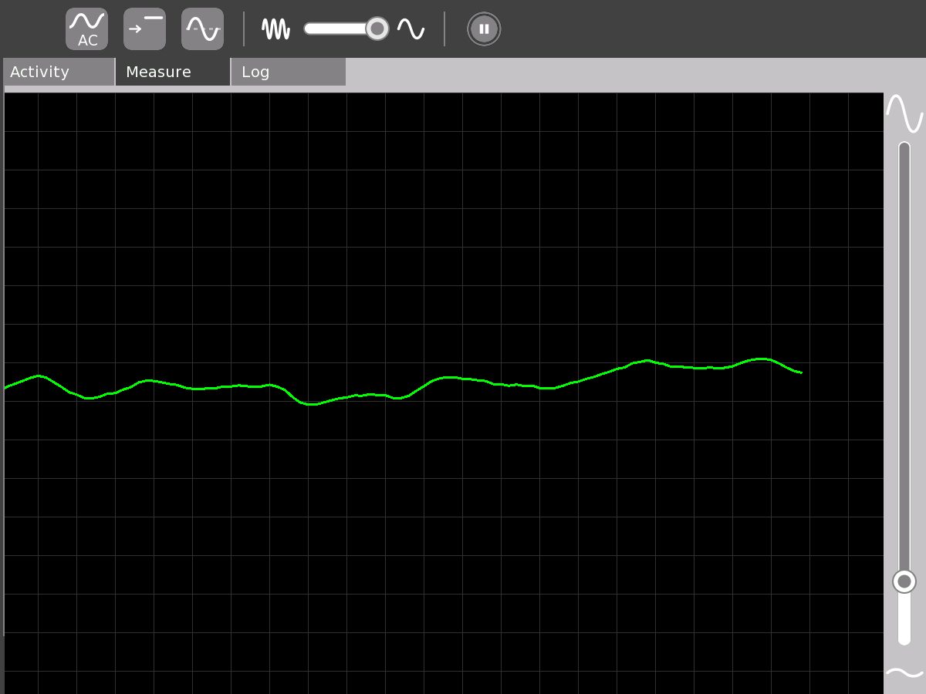This screenshot has height=694, width=926.
Task: Toggle the bias arrow-and-line button
Action: [x=144, y=29]
